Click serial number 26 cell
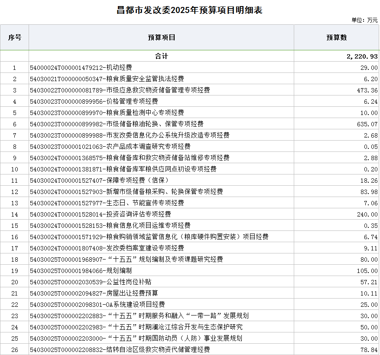The image size is (380, 355). [x=14, y=350]
